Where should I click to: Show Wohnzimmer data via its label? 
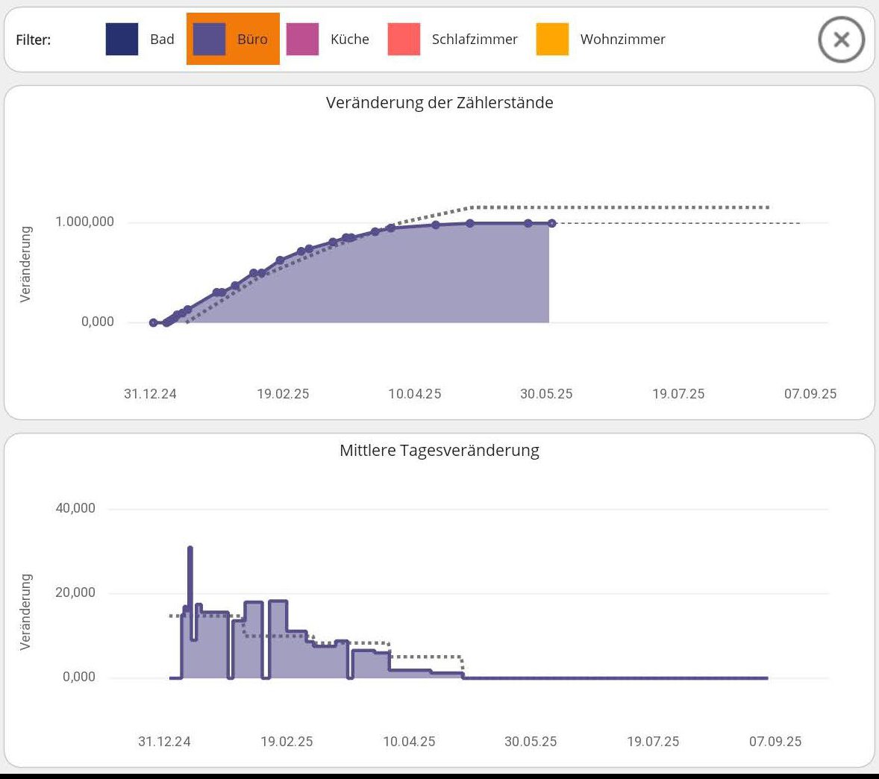[x=622, y=40]
